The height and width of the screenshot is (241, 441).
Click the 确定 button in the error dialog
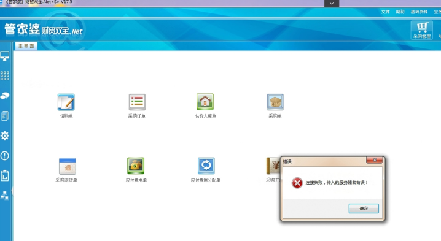click(364, 208)
